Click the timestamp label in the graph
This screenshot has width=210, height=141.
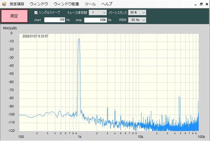tap(35, 36)
